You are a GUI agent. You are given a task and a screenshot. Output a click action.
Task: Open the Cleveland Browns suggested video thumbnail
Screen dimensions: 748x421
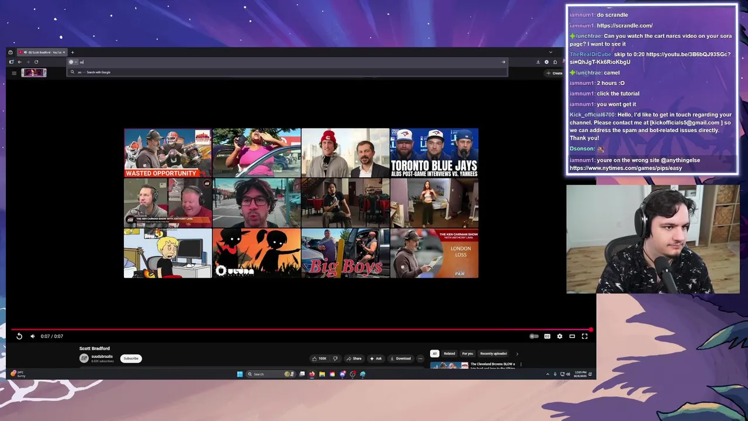point(449,365)
